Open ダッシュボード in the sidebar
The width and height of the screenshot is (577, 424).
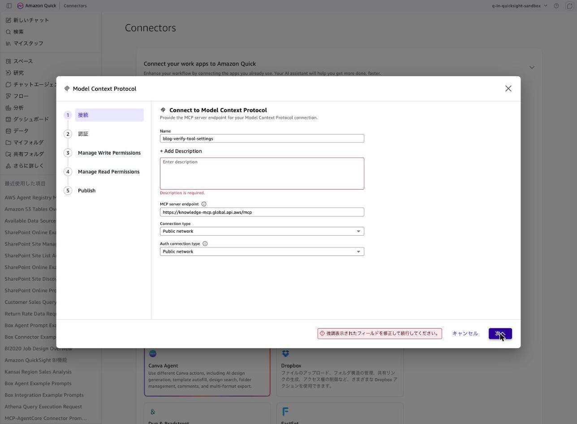click(27, 120)
